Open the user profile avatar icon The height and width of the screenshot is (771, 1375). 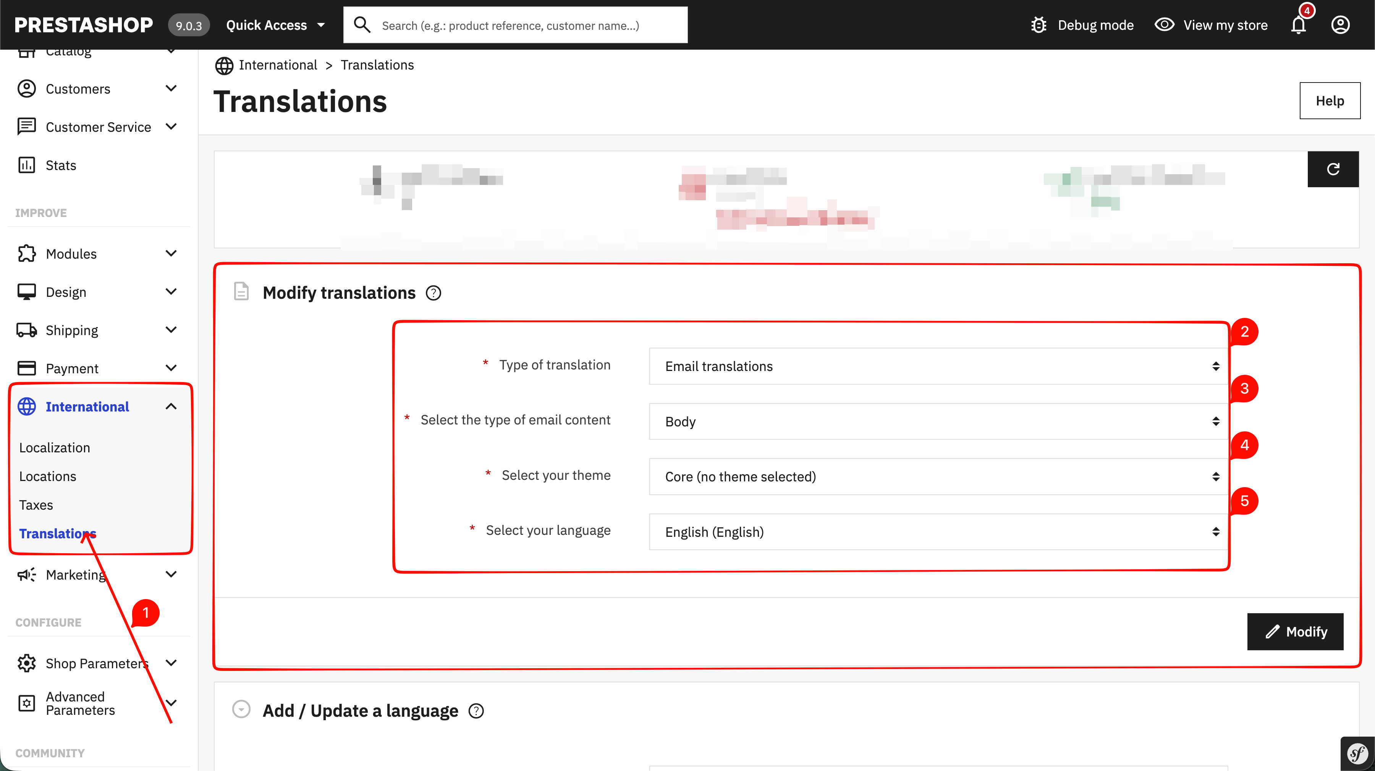tap(1340, 25)
